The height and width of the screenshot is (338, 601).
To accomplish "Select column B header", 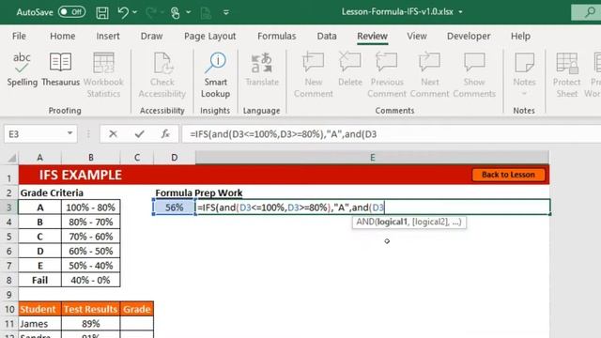I will 91,158.
